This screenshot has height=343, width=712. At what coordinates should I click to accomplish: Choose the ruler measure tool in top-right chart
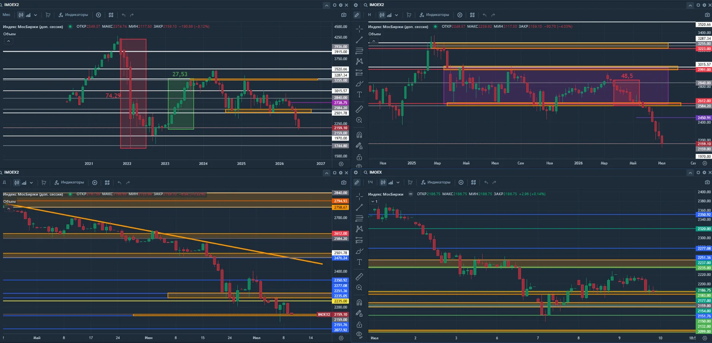coord(359,109)
